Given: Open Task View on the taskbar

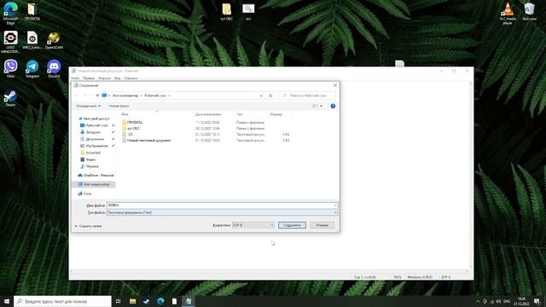Looking at the screenshot, I should (x=119, y=301).
